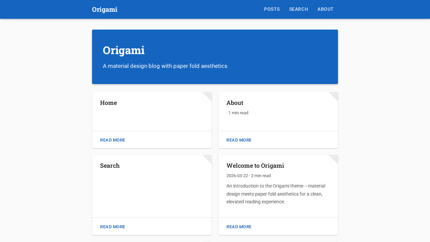Go to the SEARCH navigation item
The height and width of the screenshot is (242, 430).
point(298,9)
